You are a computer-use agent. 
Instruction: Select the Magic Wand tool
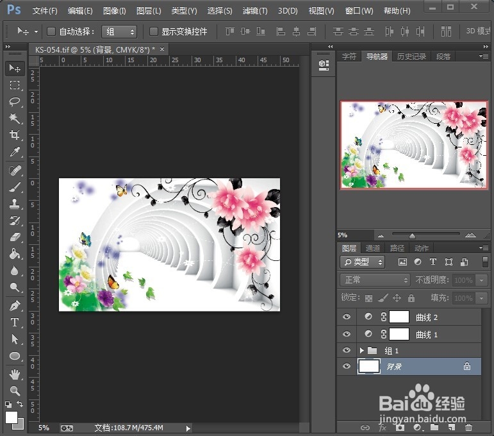[x=15, y=118]
